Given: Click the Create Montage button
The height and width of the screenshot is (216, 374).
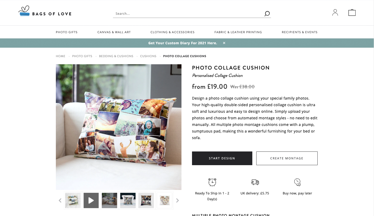Looking at the screenshot, I should click(x=287, y=158).
